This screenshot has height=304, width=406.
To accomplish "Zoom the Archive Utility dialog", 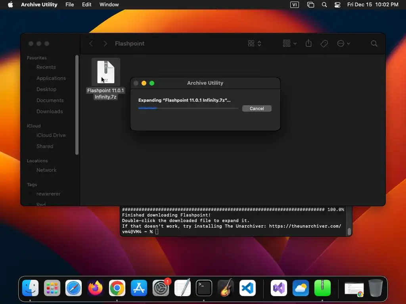I will 152,83.
